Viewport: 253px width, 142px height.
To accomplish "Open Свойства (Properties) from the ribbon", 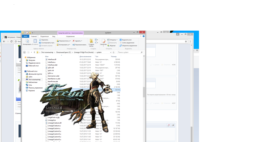I will (103, 42).
